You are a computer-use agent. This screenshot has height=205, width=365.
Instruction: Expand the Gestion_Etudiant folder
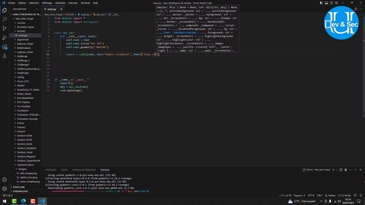click(27, 148)
